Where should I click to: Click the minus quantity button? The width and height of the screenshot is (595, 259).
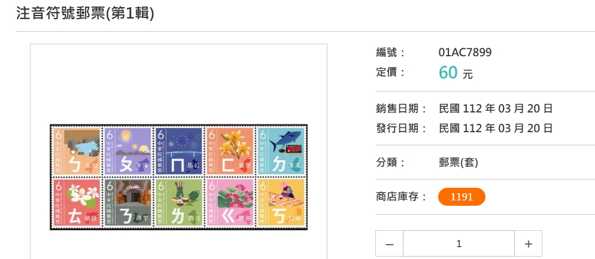click(389, 244)
